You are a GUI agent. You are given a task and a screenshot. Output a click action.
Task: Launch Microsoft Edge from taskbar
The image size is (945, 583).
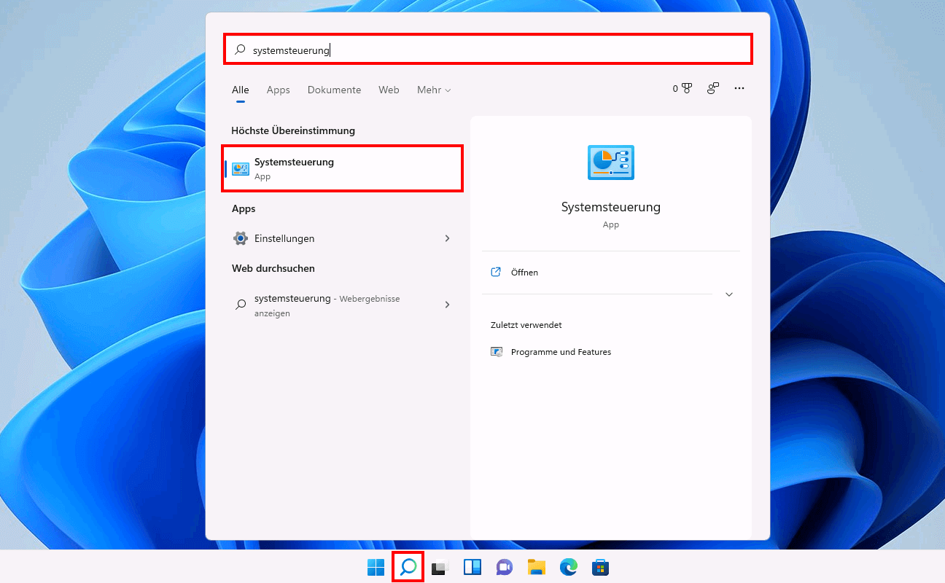(569, 567)
